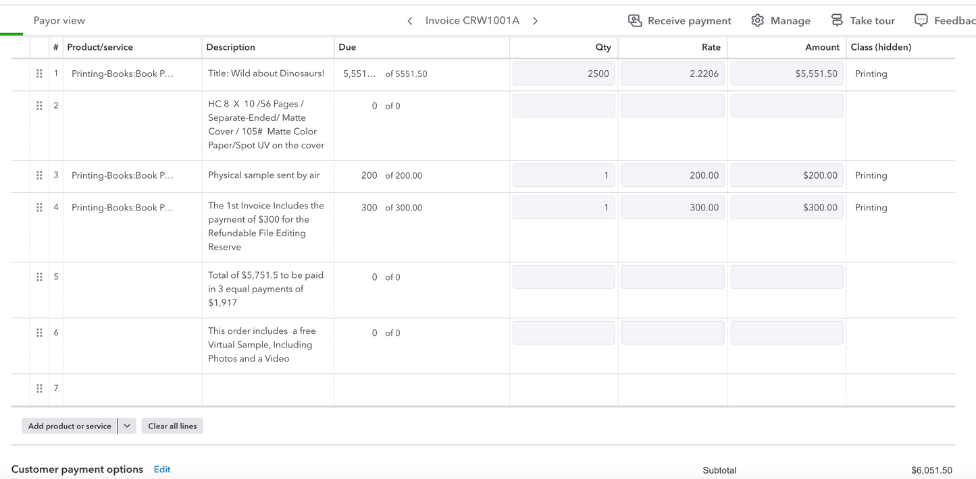Edit Rate field showing 2.2206
Image resolution: width=976 pixels, height=479 pixels.
tap(673, 74)
